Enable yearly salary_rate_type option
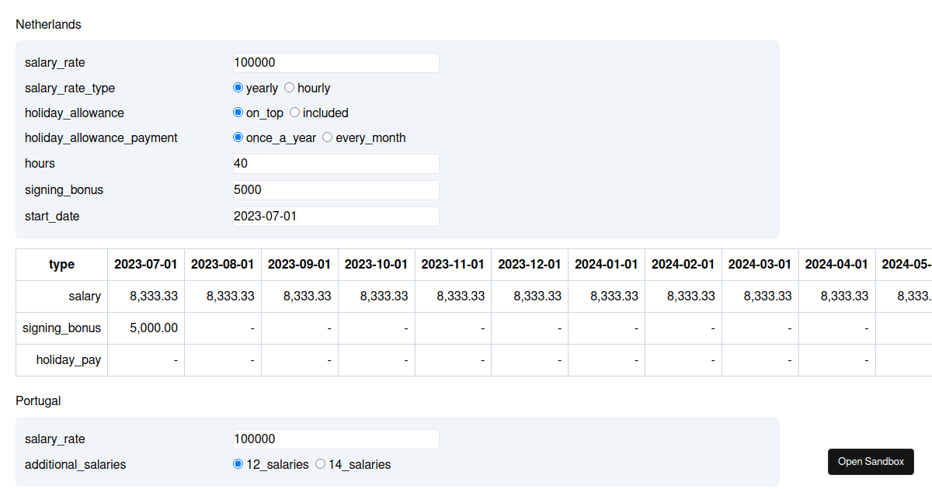The image size is (932, 489). [238, 88]
